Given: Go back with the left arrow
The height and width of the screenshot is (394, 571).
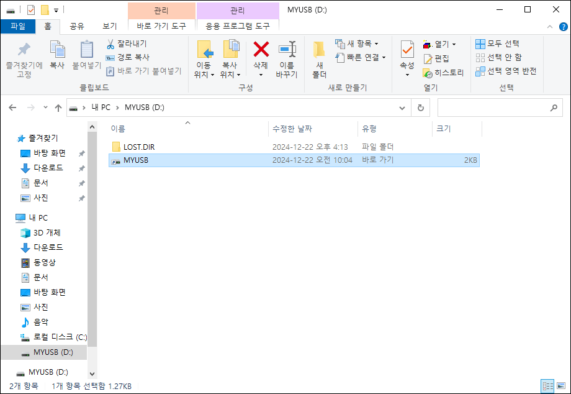Looking at the screenshot, I should (12, 108).
